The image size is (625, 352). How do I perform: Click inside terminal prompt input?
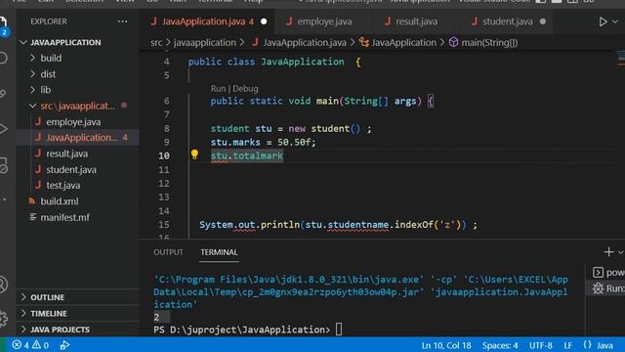pyautogui.click(x=339, y=330)
